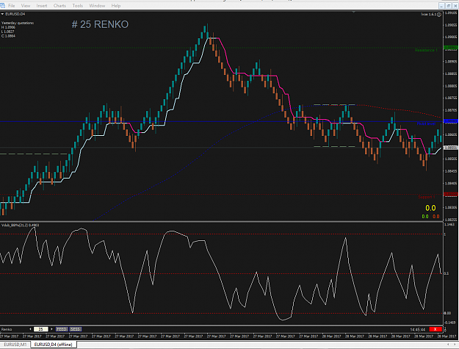Toggle the FEED button
This screenshot has height=349, width=459.
62,329
